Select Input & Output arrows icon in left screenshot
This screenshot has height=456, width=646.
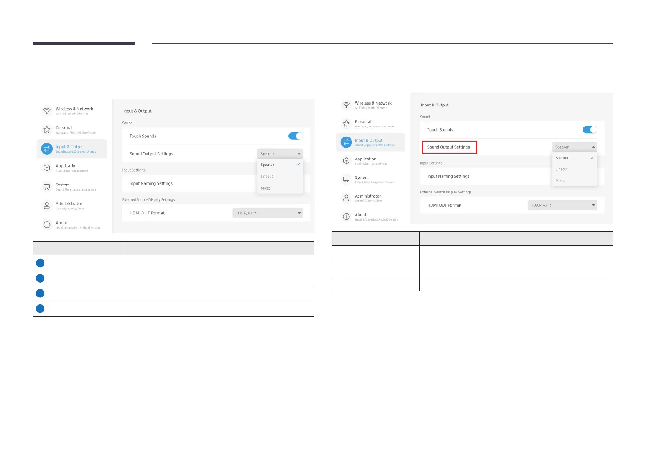(x=47, y=149)
